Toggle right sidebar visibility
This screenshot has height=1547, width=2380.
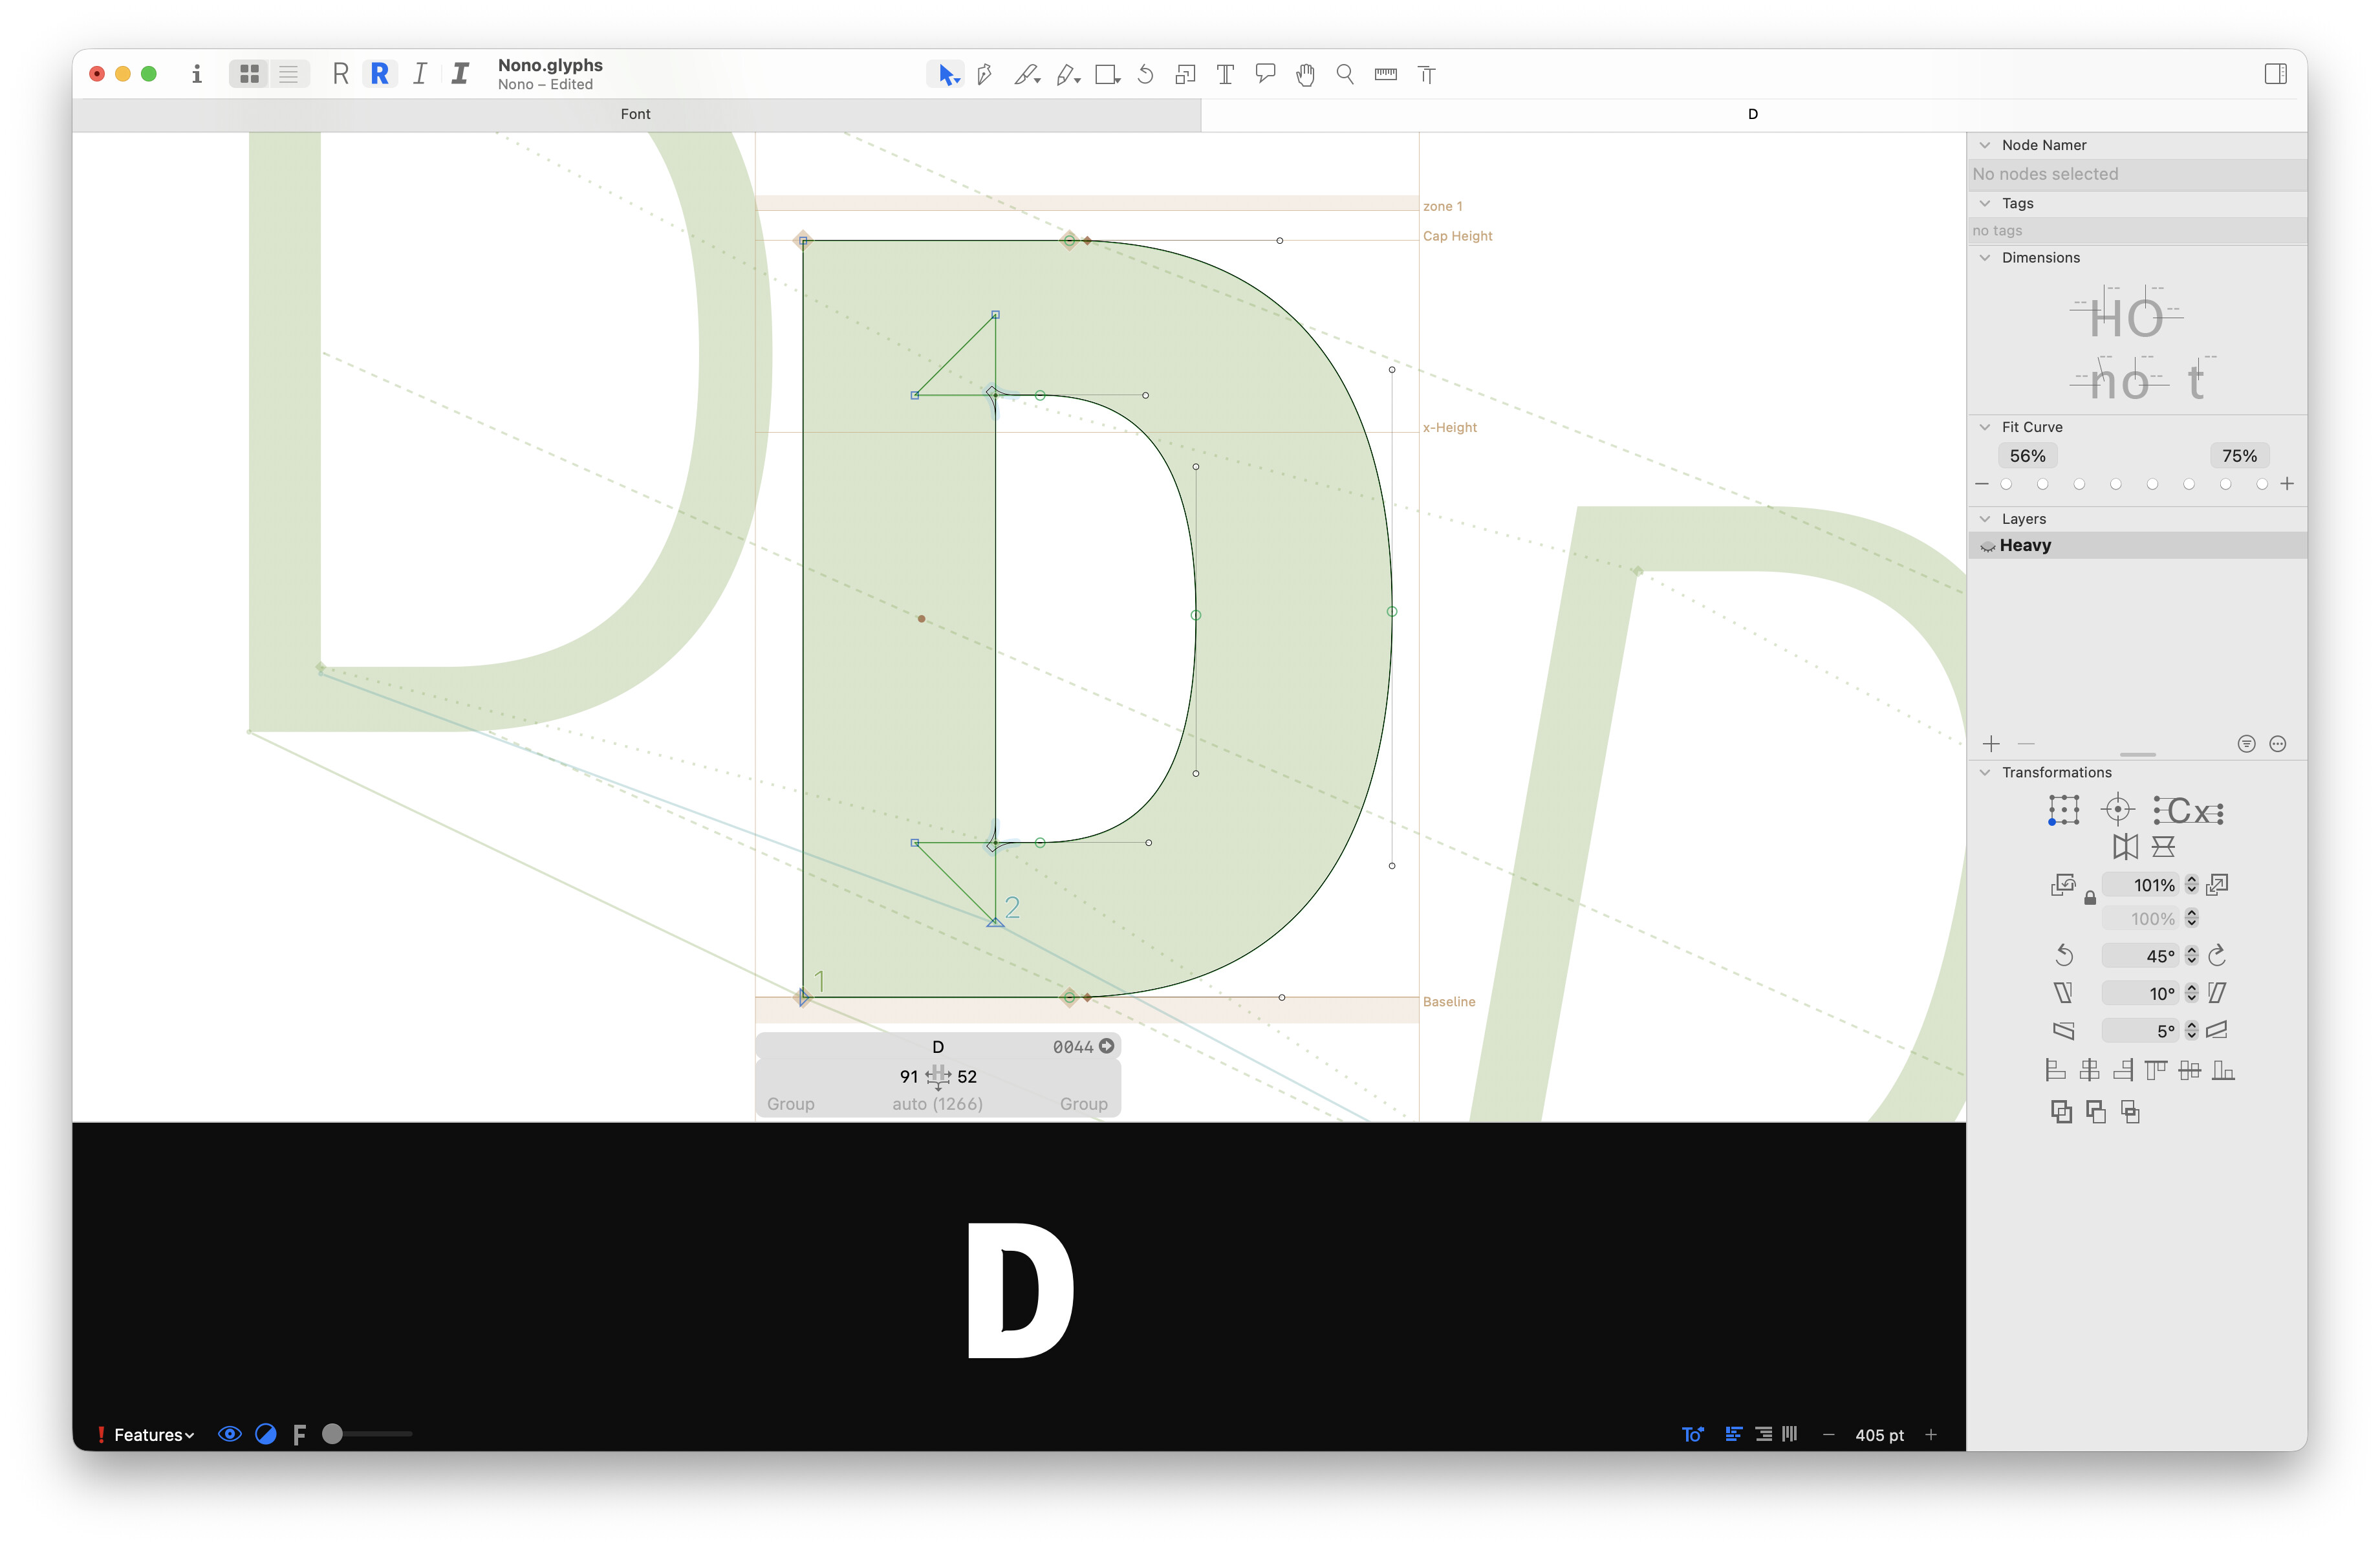pos(2275,74)
